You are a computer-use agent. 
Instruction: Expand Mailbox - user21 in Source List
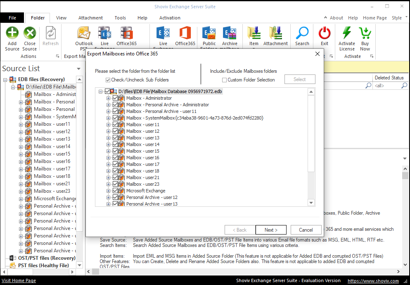[x=21, y=184]
